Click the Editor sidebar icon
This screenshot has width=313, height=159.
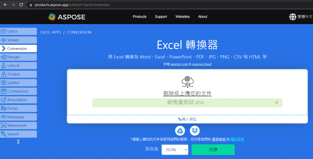point(4,31)
